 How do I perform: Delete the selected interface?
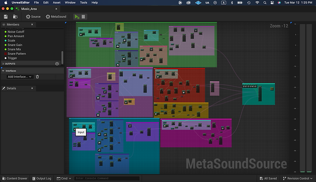(x=37, y=77)
